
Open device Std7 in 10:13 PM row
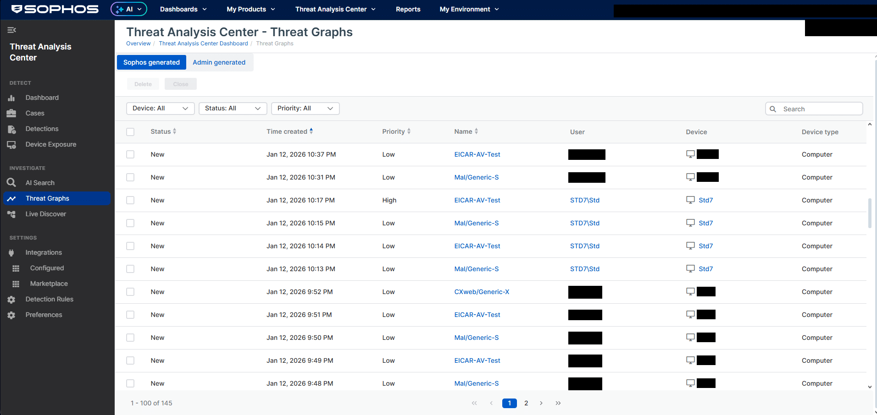[705, 269]
